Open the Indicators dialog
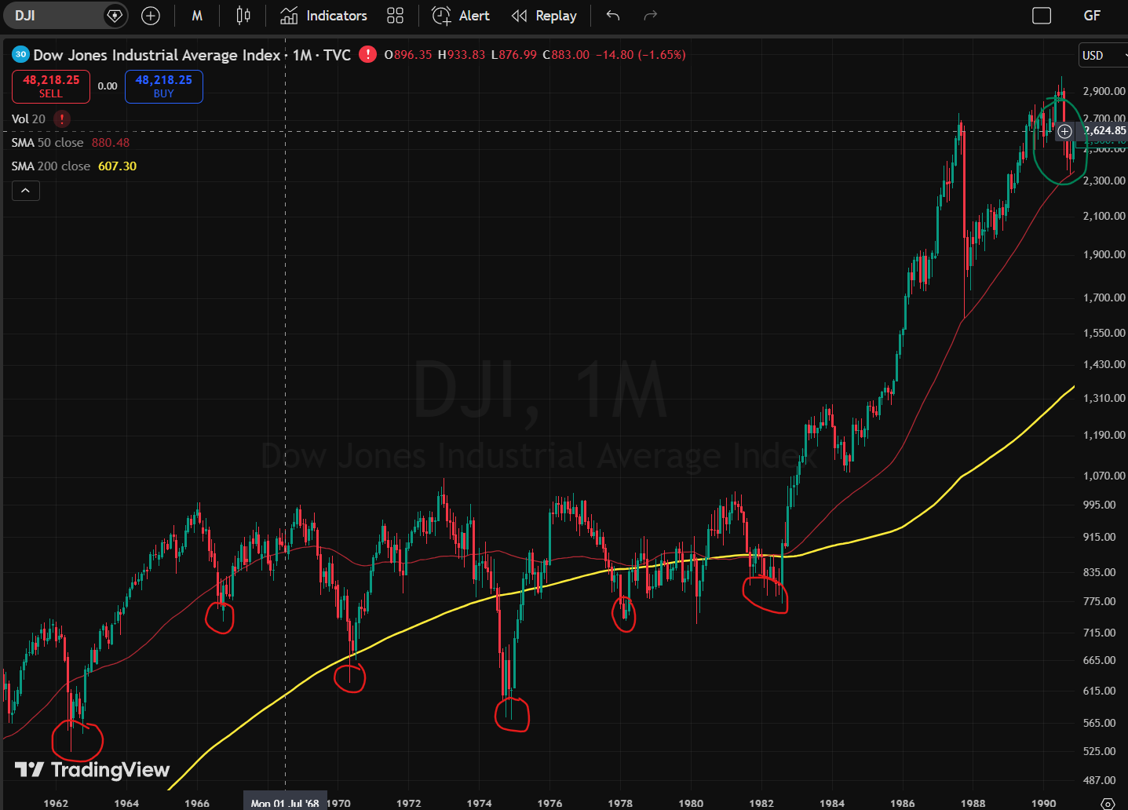Viewport: 1128px width, 810px height. point(324,16)
